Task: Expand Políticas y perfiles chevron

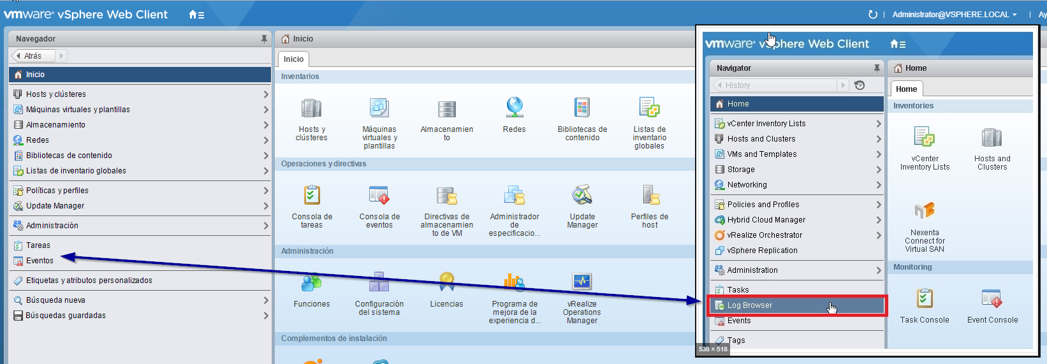Action: tap(266, 191)
